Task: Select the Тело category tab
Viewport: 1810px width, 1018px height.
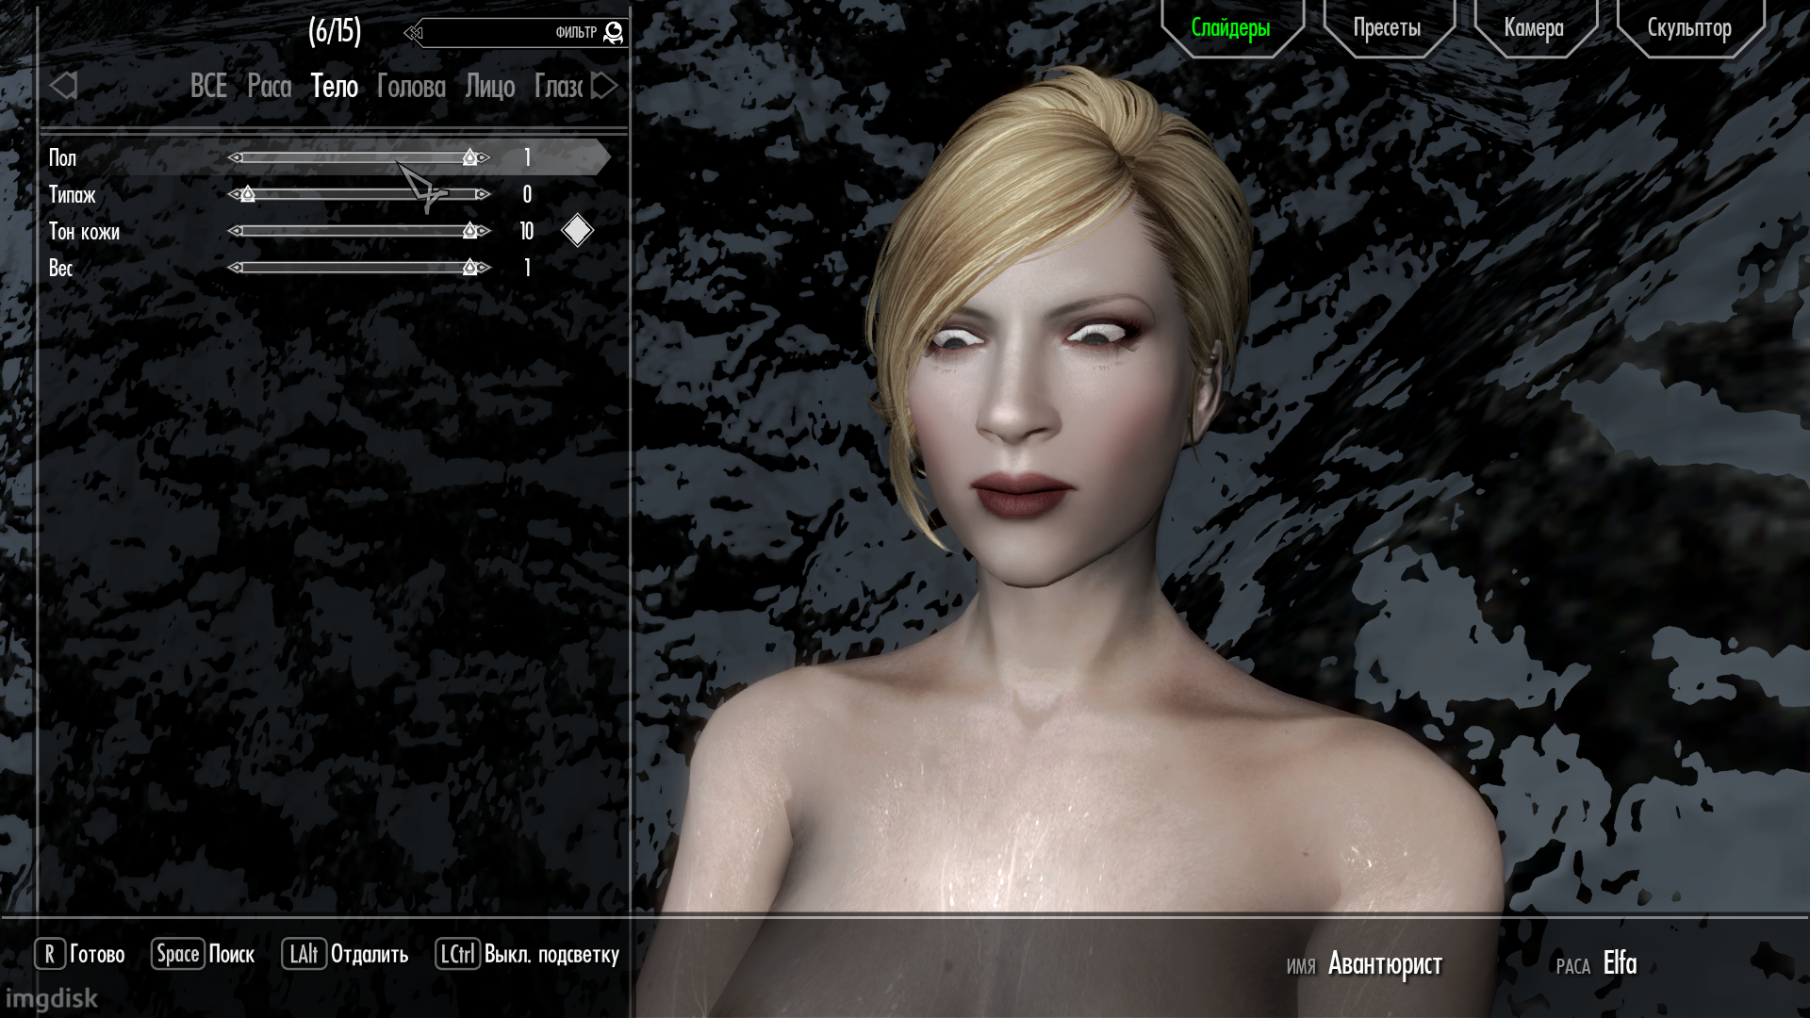Action: click(x=335, y=87)
